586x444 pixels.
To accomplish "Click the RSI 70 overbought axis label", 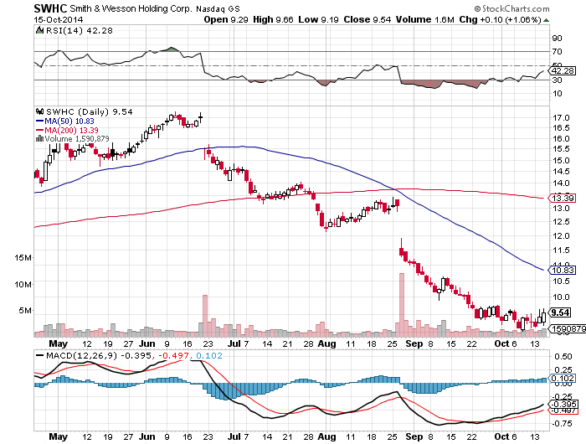I will coord(558,52).
